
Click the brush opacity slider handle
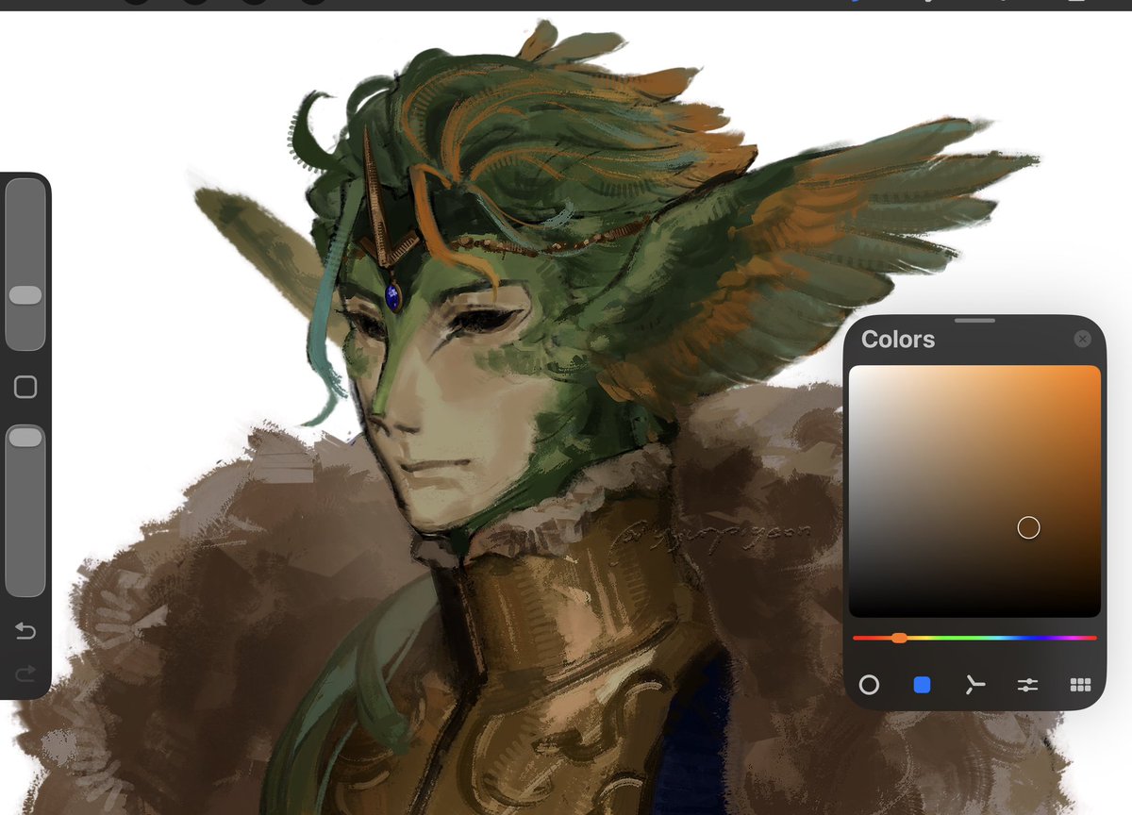point(25,437)
